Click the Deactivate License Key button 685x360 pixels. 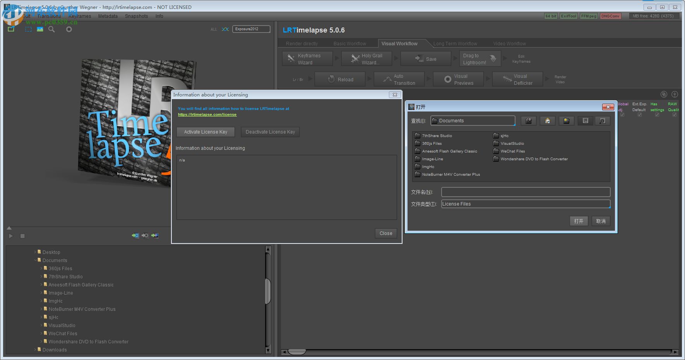(270, 132)
